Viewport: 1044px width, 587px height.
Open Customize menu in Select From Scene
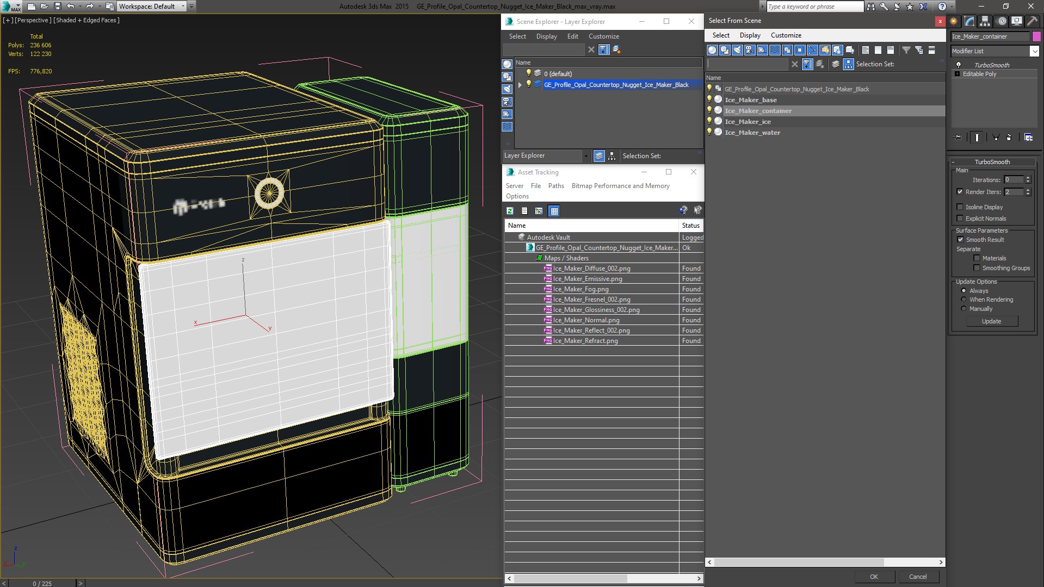(x=786, y=35)
